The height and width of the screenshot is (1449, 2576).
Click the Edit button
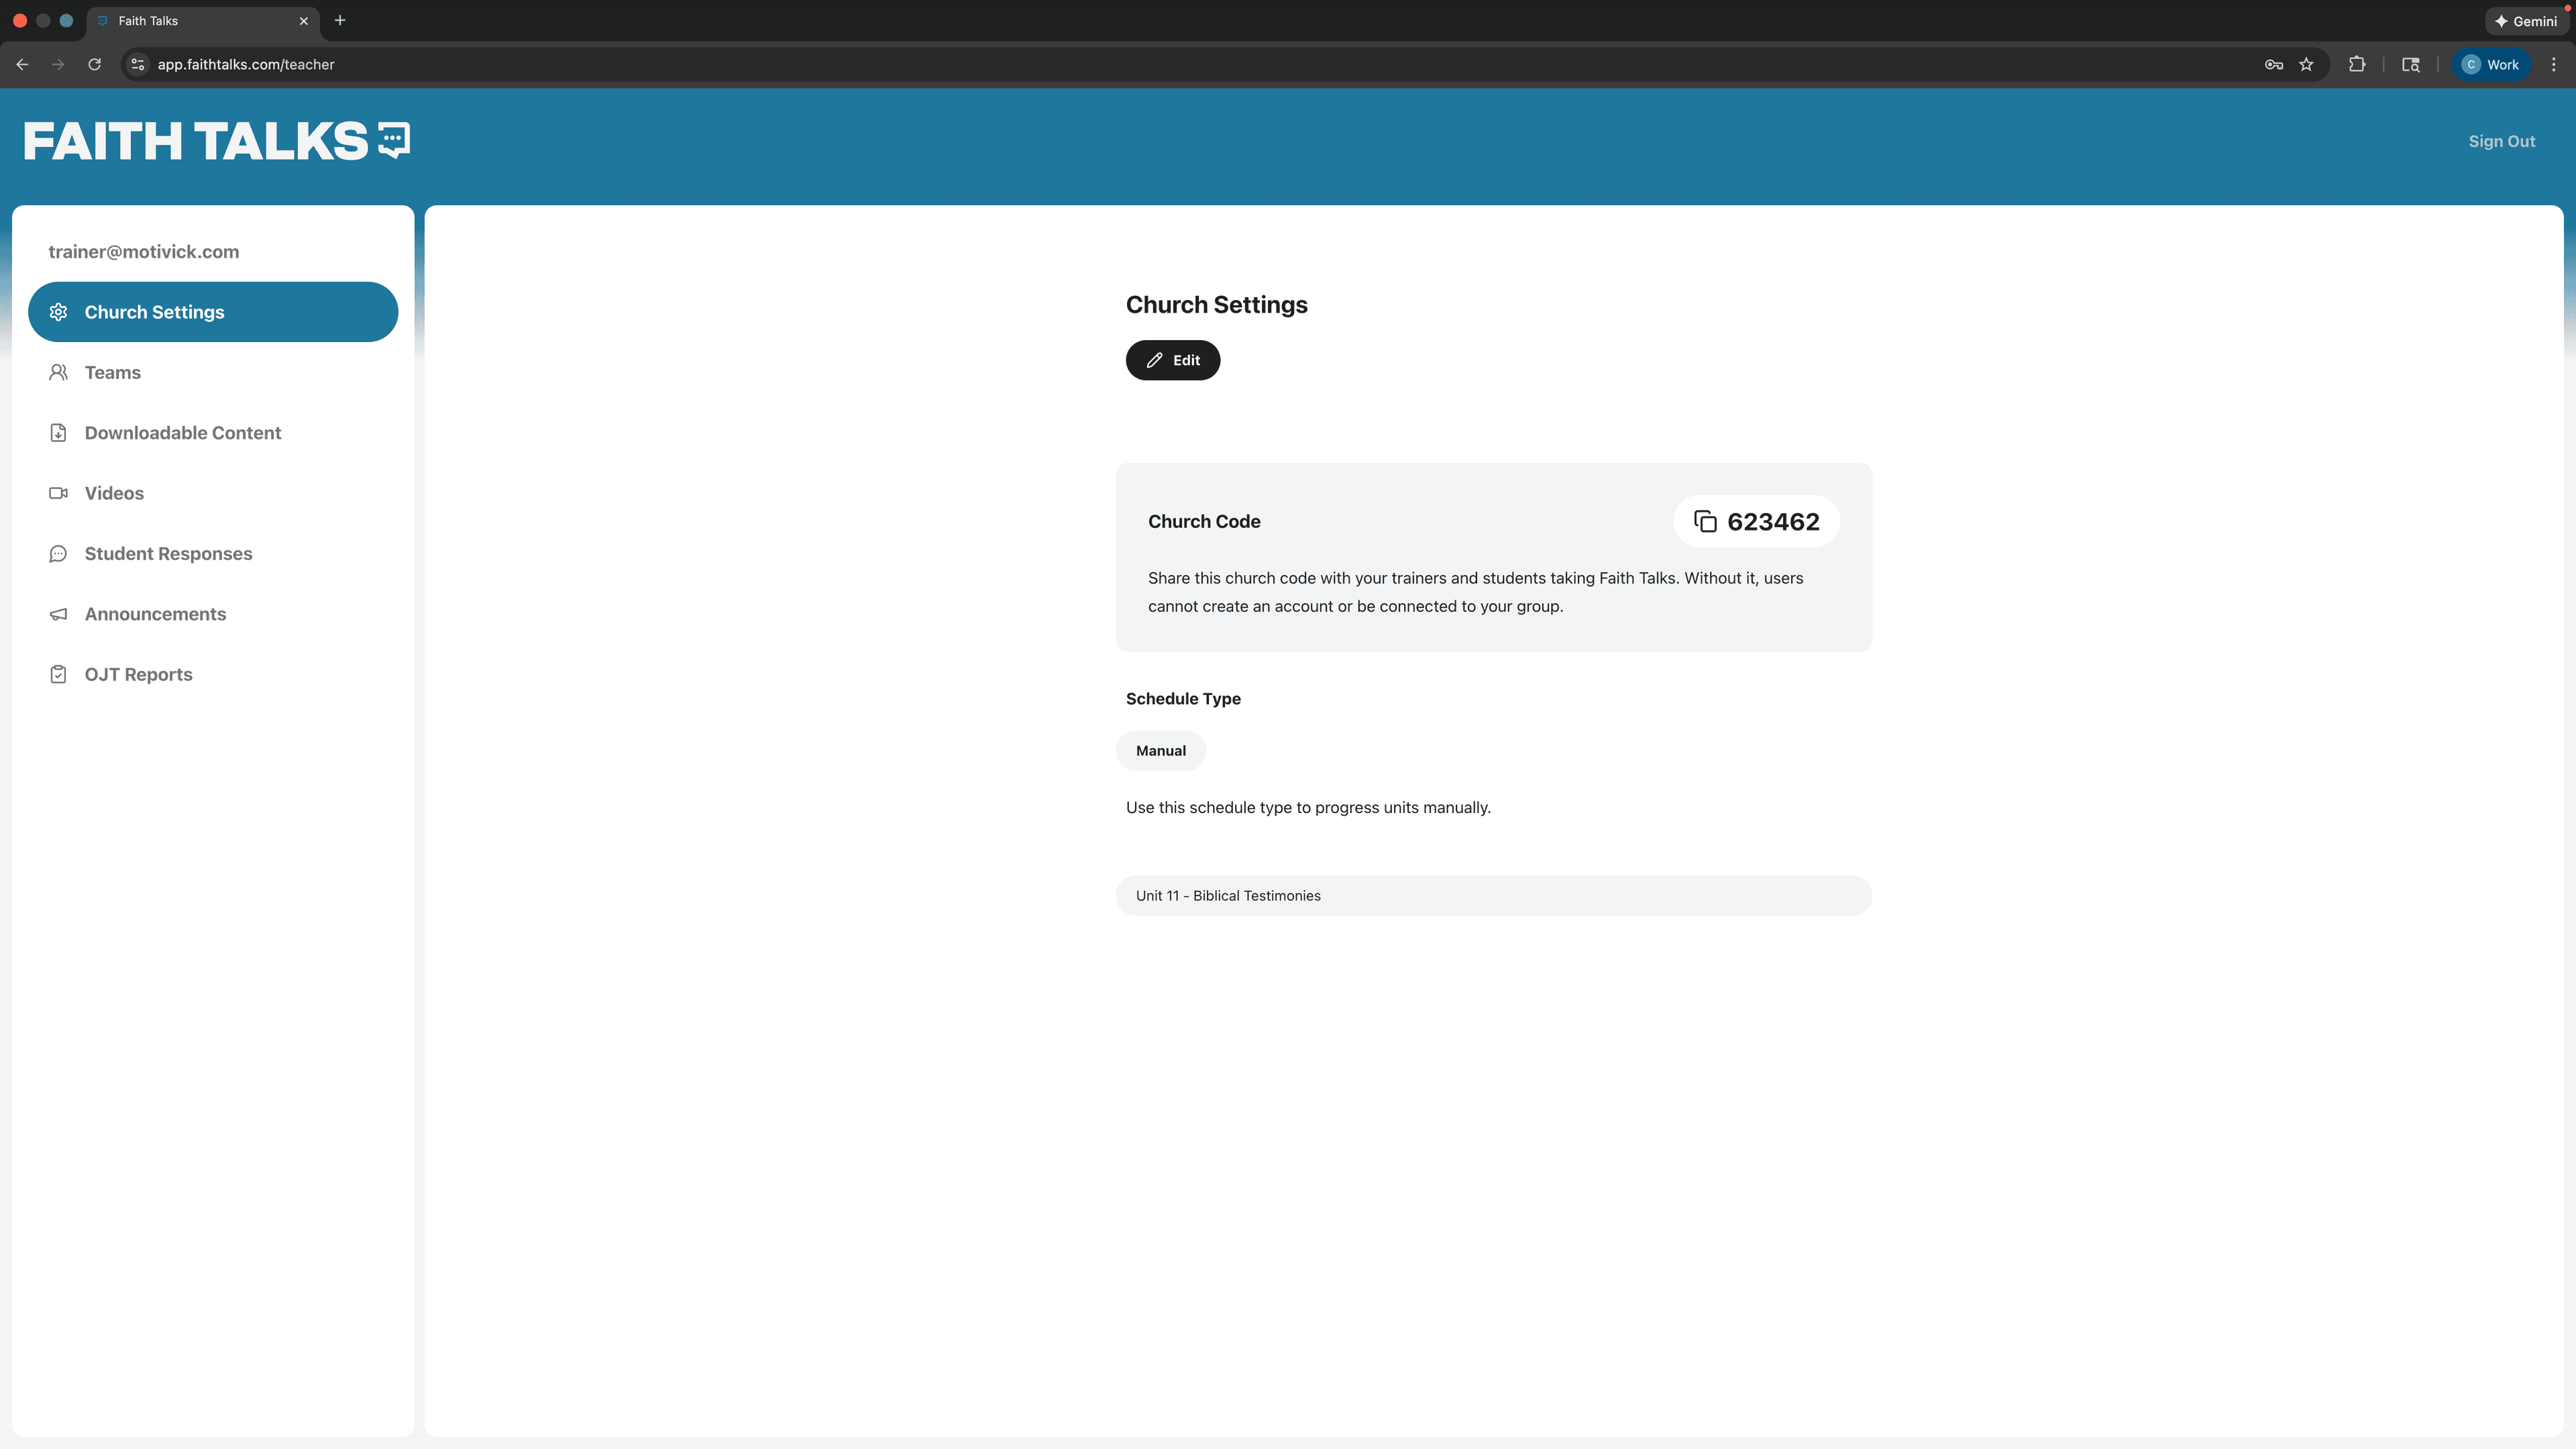point(1172,360)
